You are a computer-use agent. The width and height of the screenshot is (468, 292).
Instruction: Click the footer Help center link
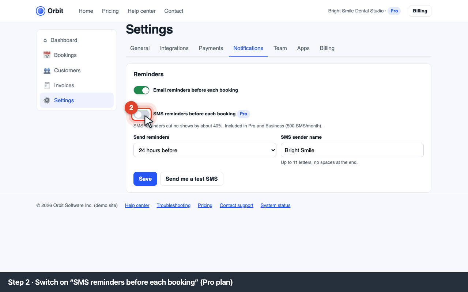pos(137,205)
